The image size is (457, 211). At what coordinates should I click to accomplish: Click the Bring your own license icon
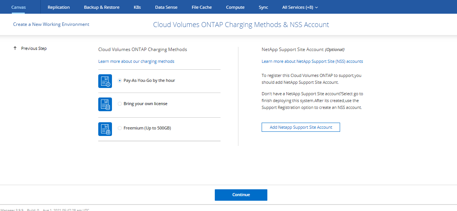coord(105,104)
